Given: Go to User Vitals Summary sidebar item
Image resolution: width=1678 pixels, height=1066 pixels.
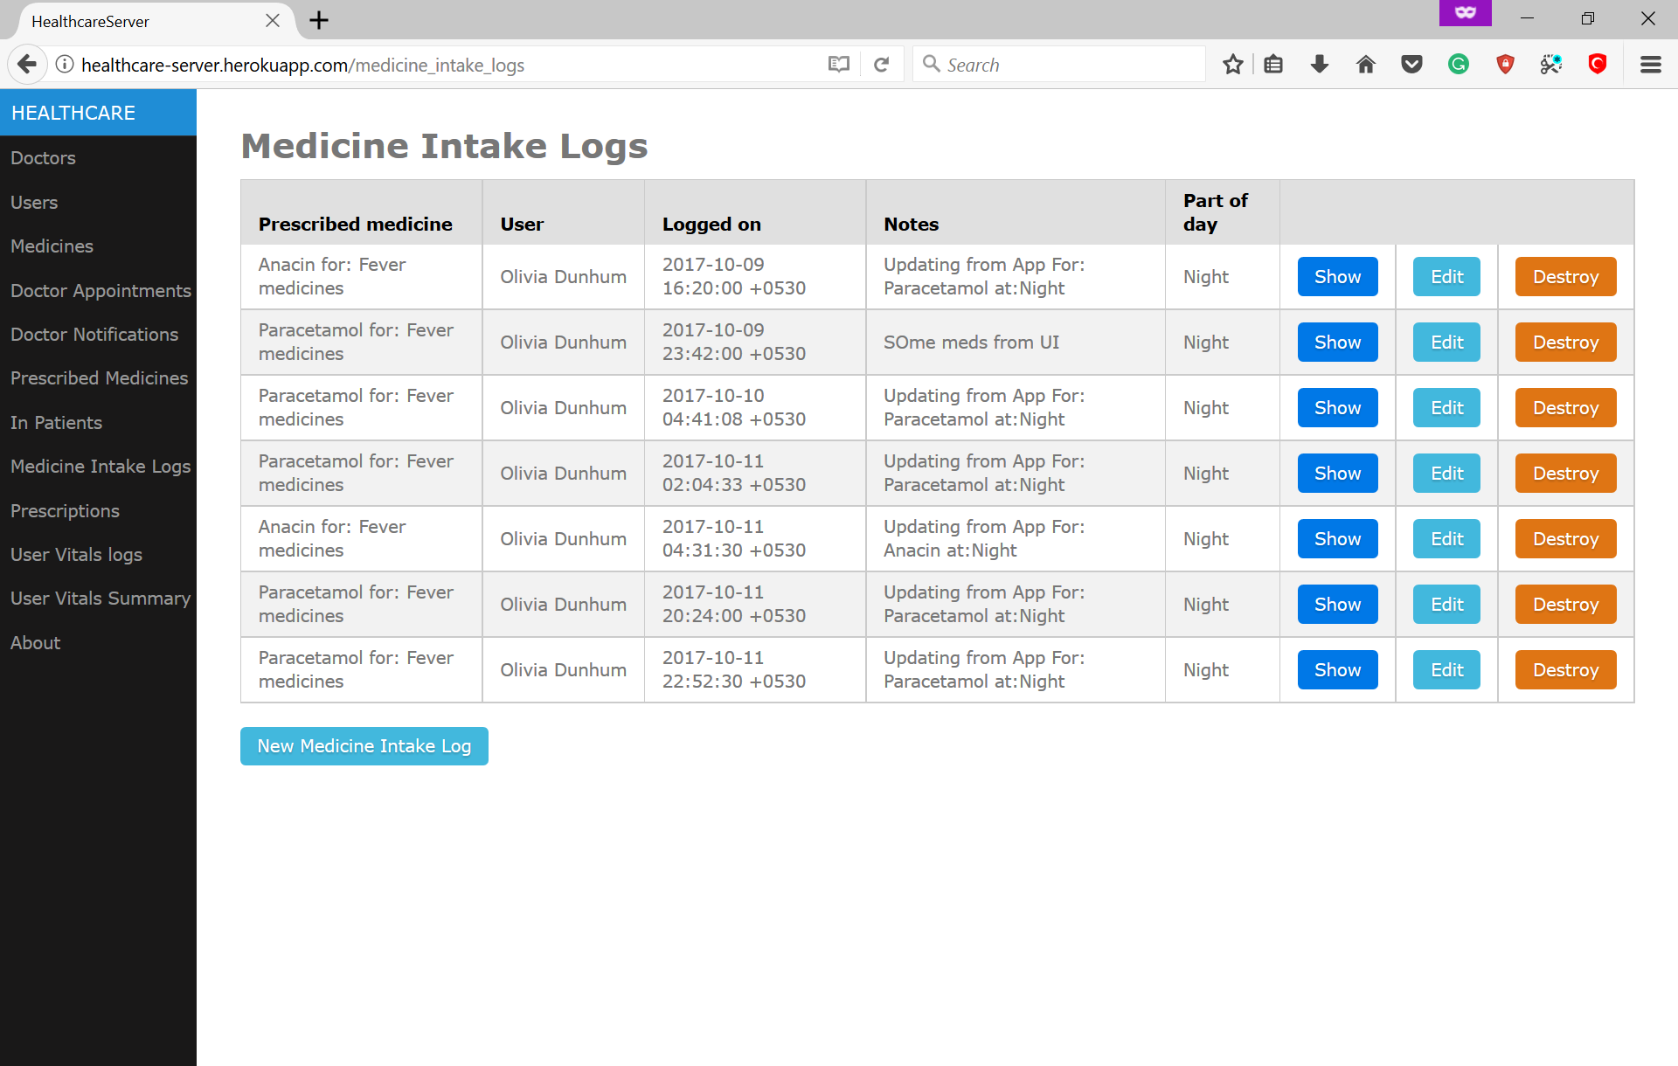Looking at the screenshot, I should (x=101, y=599).
